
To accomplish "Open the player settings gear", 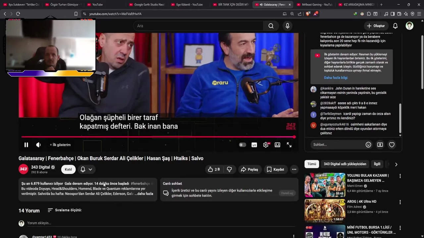I will (266, 145).
